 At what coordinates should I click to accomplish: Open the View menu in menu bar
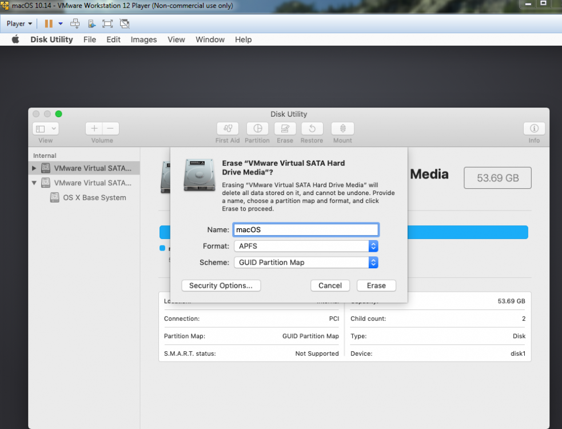176,39
